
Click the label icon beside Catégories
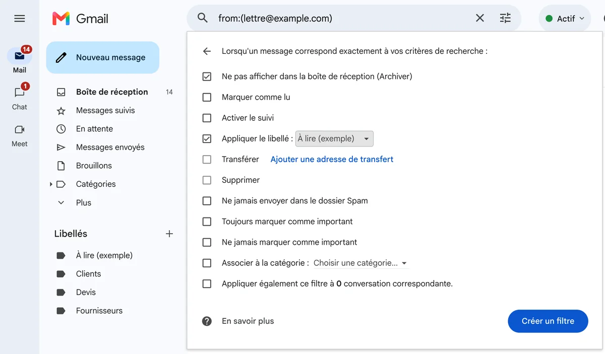pos(61,184)
